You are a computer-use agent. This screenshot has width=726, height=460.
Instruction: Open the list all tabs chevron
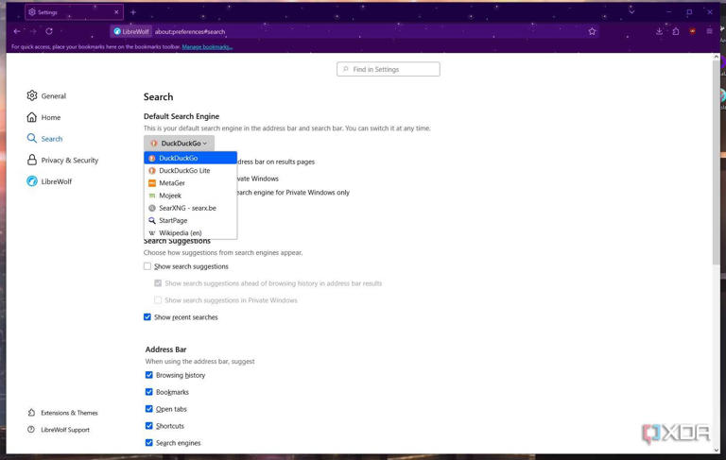pyautogui.click(x=631, y=11)
